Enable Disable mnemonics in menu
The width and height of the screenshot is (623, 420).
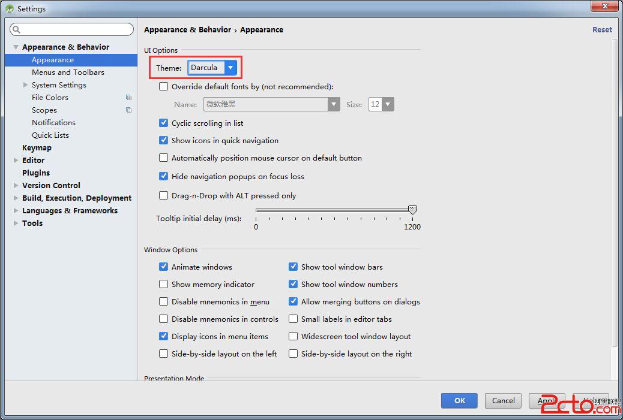tap(163, 302)
